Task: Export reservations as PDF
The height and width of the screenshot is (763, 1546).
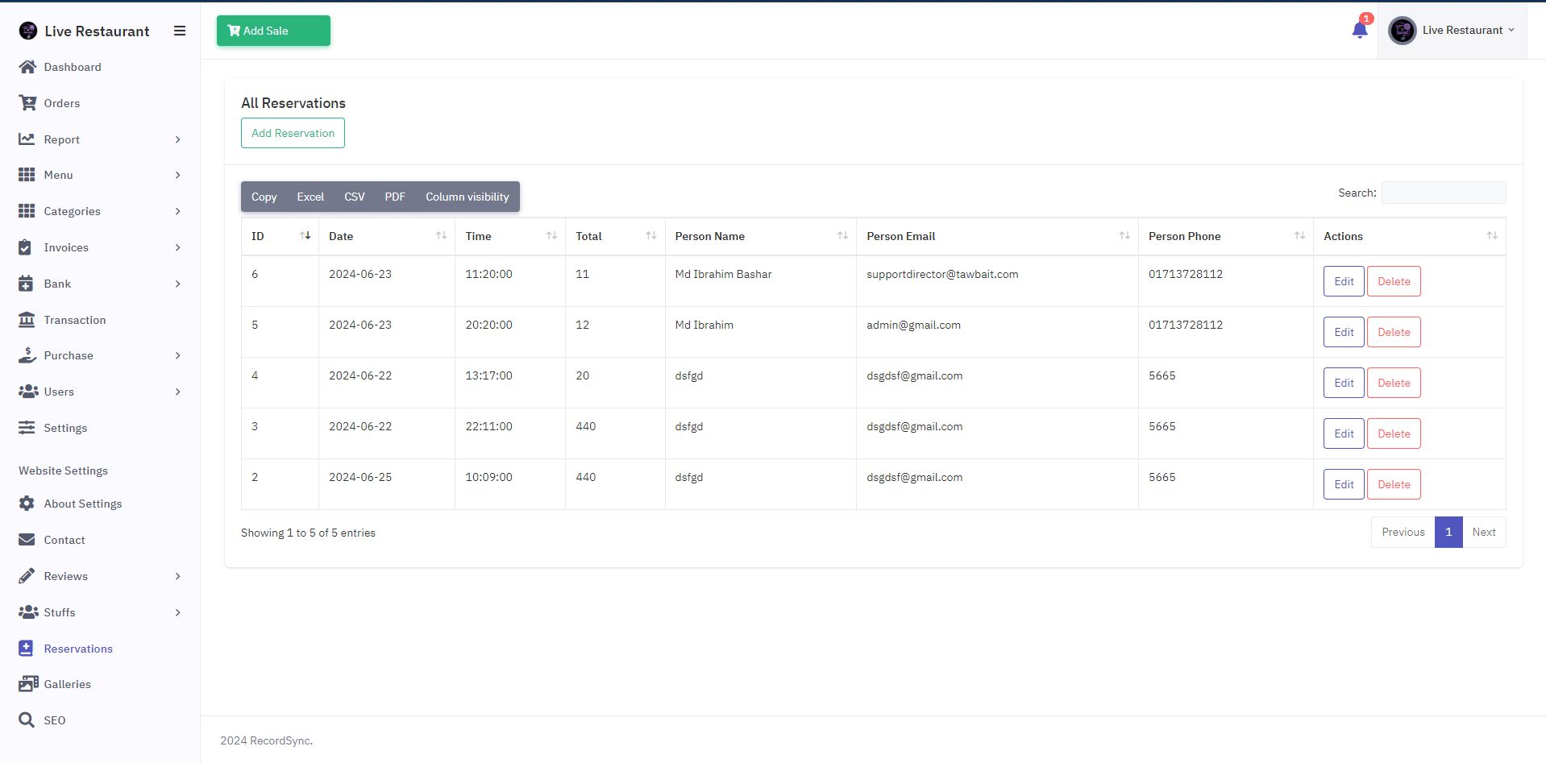Action: point(395,197)
